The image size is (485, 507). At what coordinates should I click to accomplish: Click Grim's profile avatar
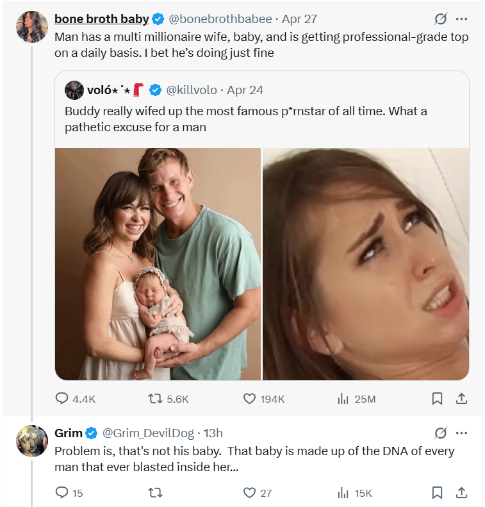point(32,441)
